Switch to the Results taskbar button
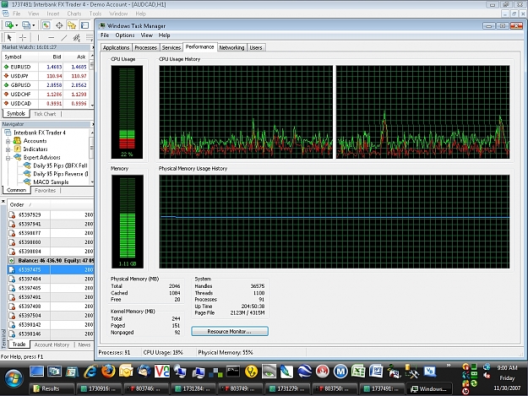 pos(52,389)
